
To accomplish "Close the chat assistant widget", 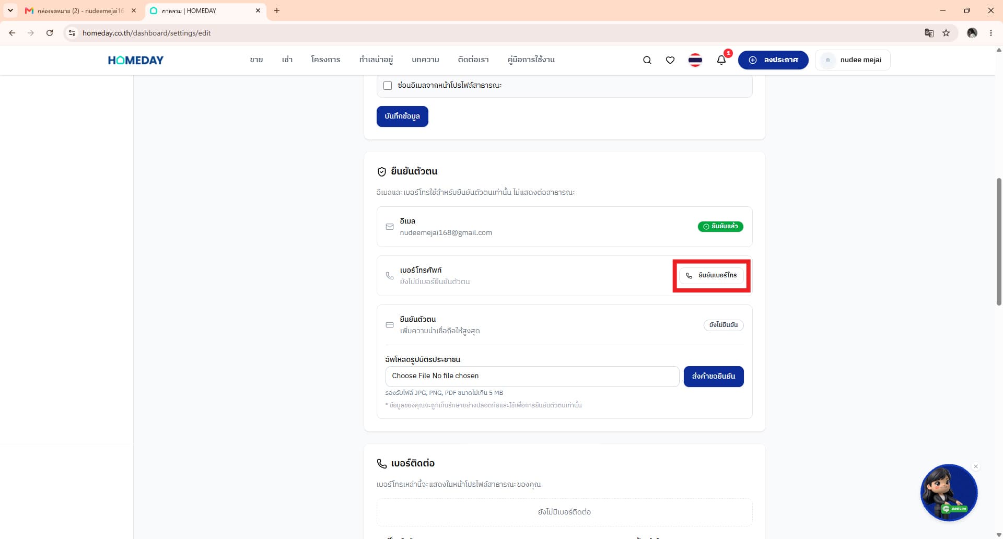I will 976,466.
